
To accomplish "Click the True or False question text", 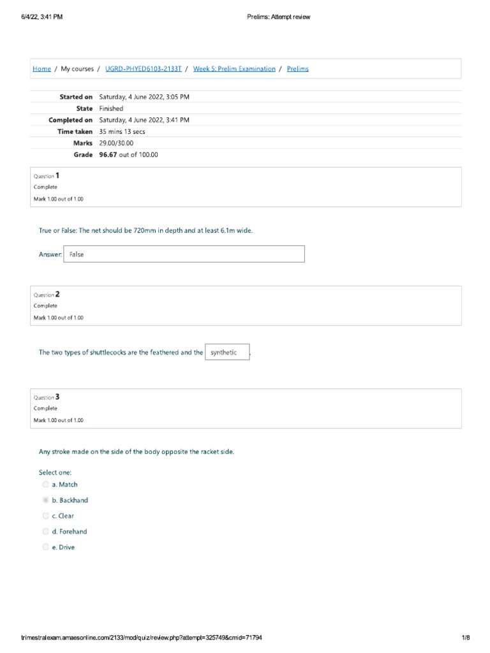I will (x=145, y=231).
